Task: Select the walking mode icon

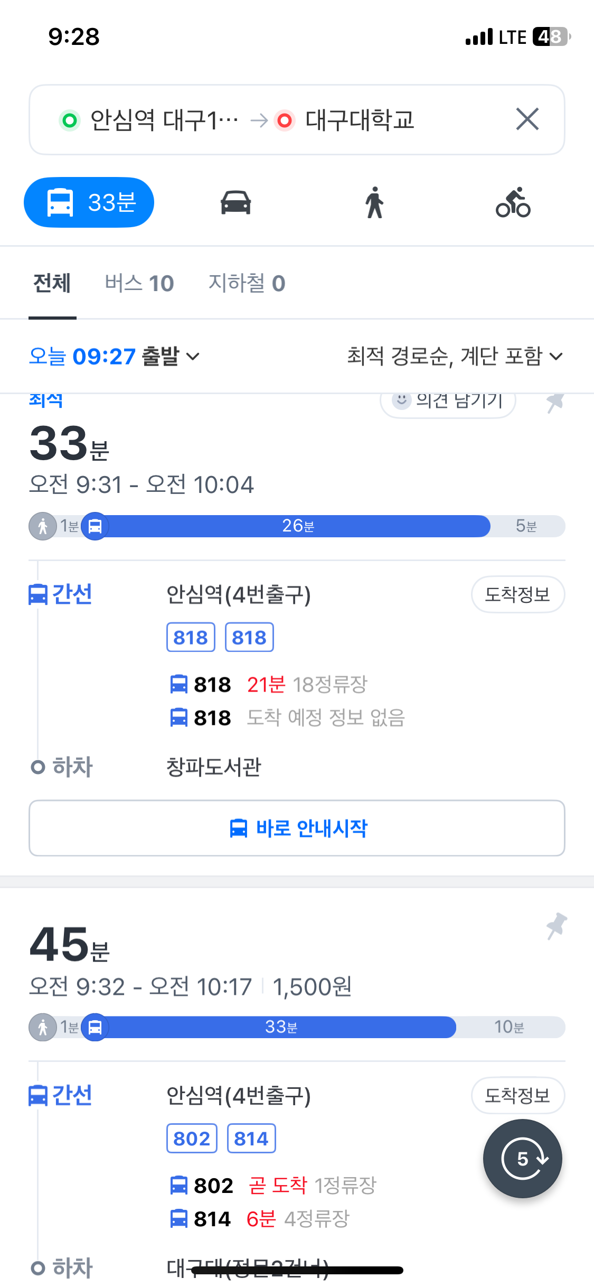Action: [x=374, y=202]
